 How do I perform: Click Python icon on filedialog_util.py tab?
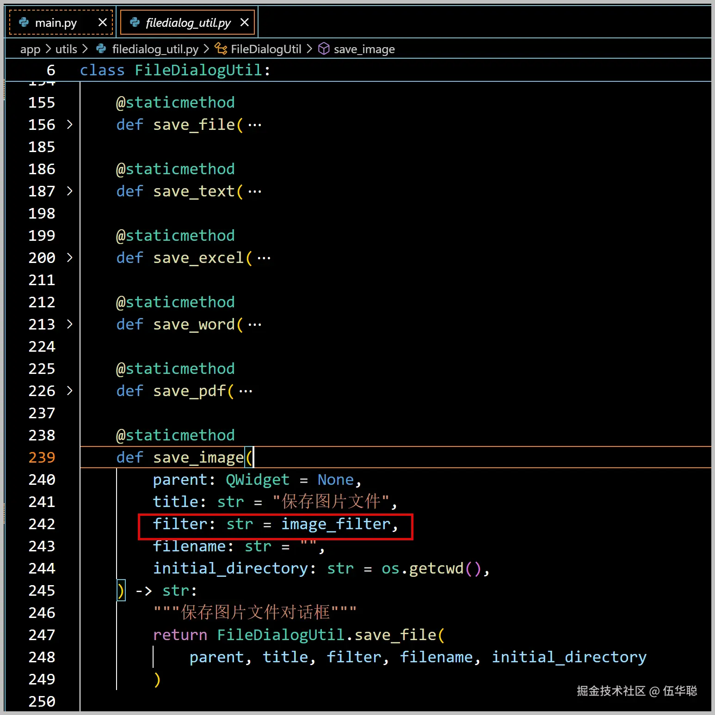point(135,22)
